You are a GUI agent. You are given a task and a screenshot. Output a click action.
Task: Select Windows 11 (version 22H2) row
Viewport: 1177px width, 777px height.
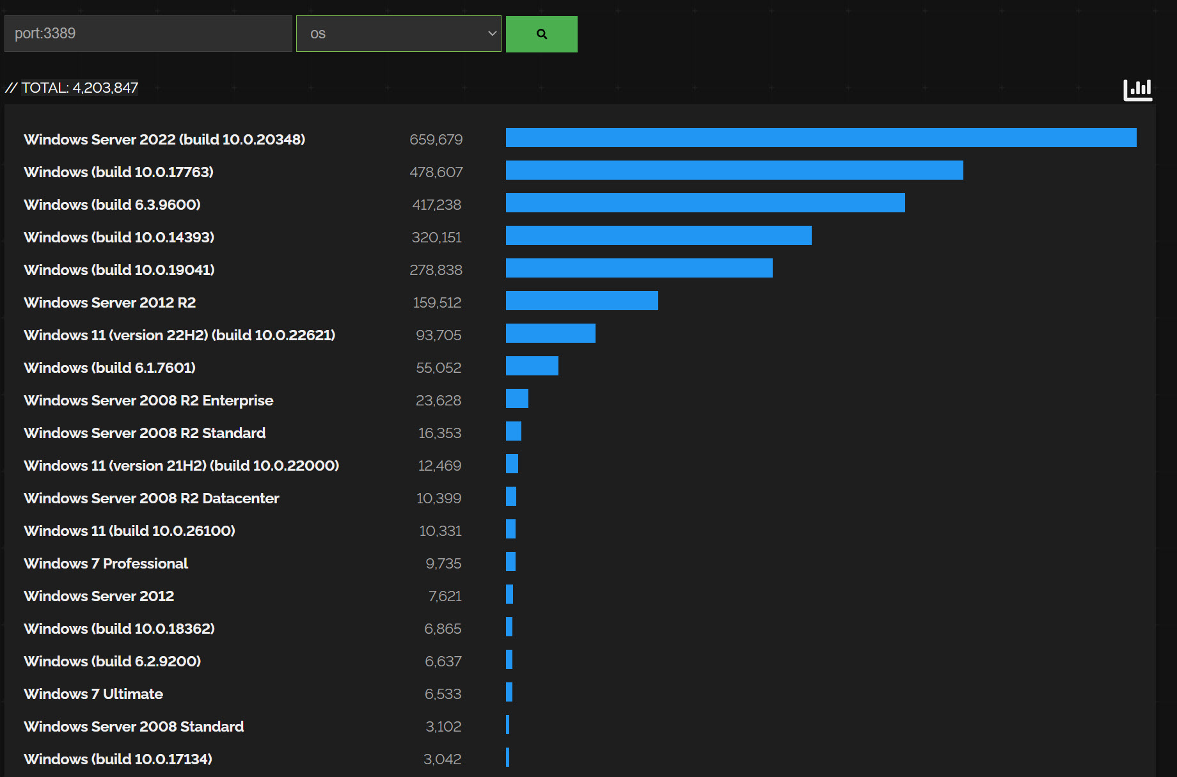coord(179,335)
